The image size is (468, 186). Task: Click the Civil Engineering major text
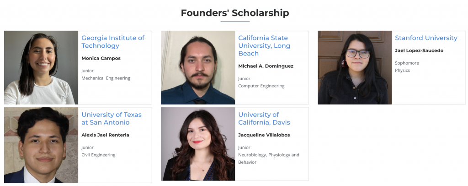[98, 155]
